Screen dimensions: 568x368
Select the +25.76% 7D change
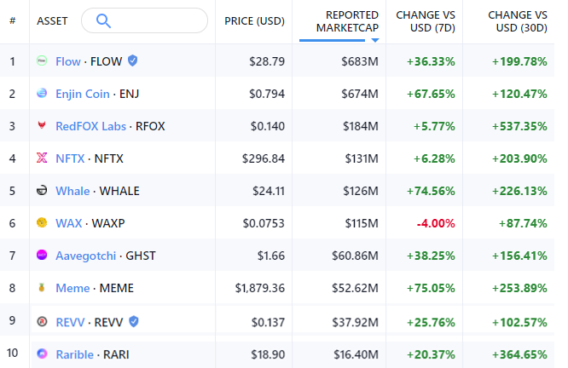[431, 322]
